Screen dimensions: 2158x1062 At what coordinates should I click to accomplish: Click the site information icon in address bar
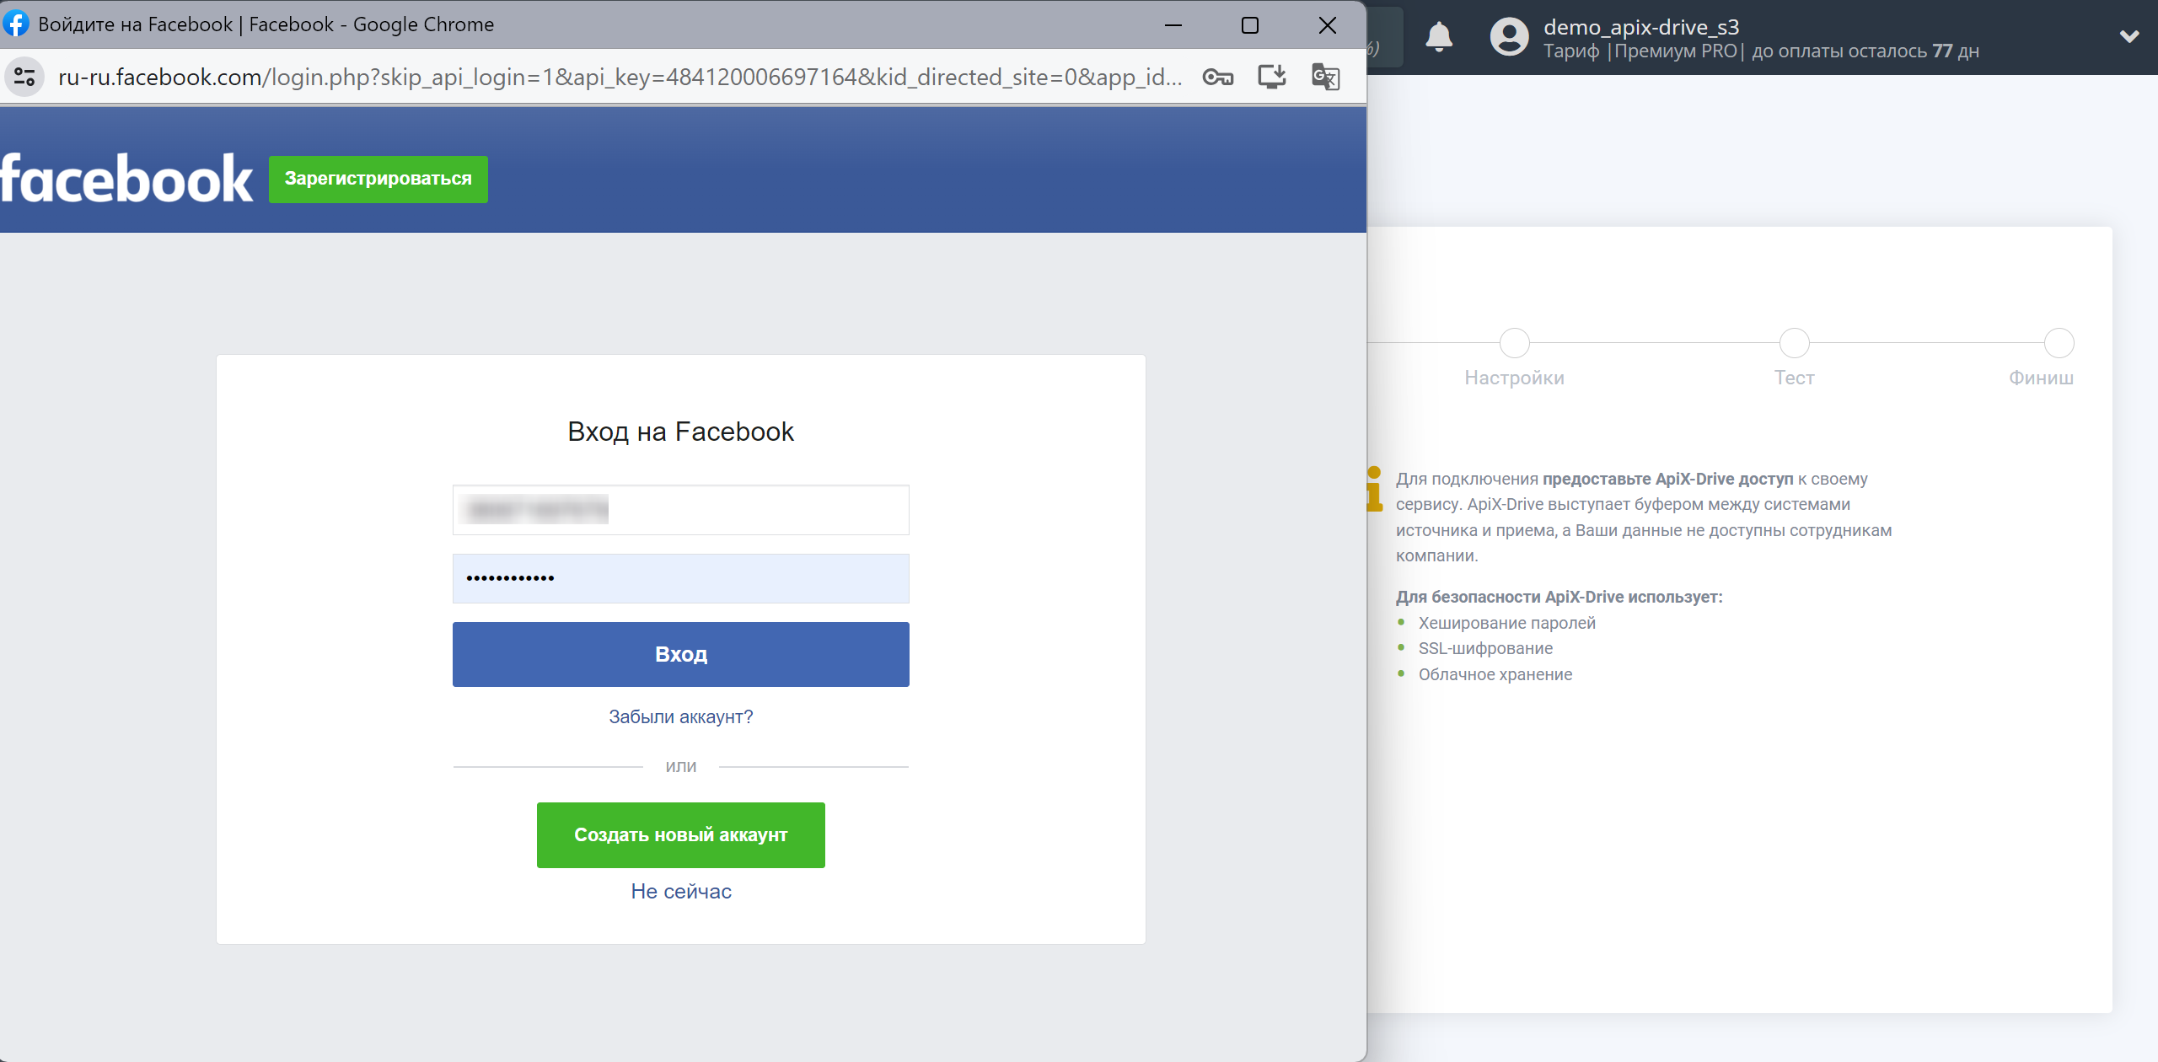coord(24,78)
